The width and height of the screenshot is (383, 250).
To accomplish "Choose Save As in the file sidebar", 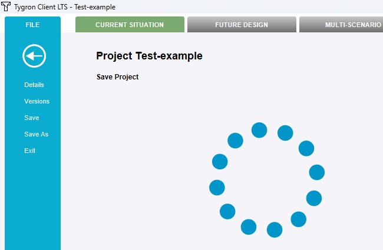I will tap(36, 134).
